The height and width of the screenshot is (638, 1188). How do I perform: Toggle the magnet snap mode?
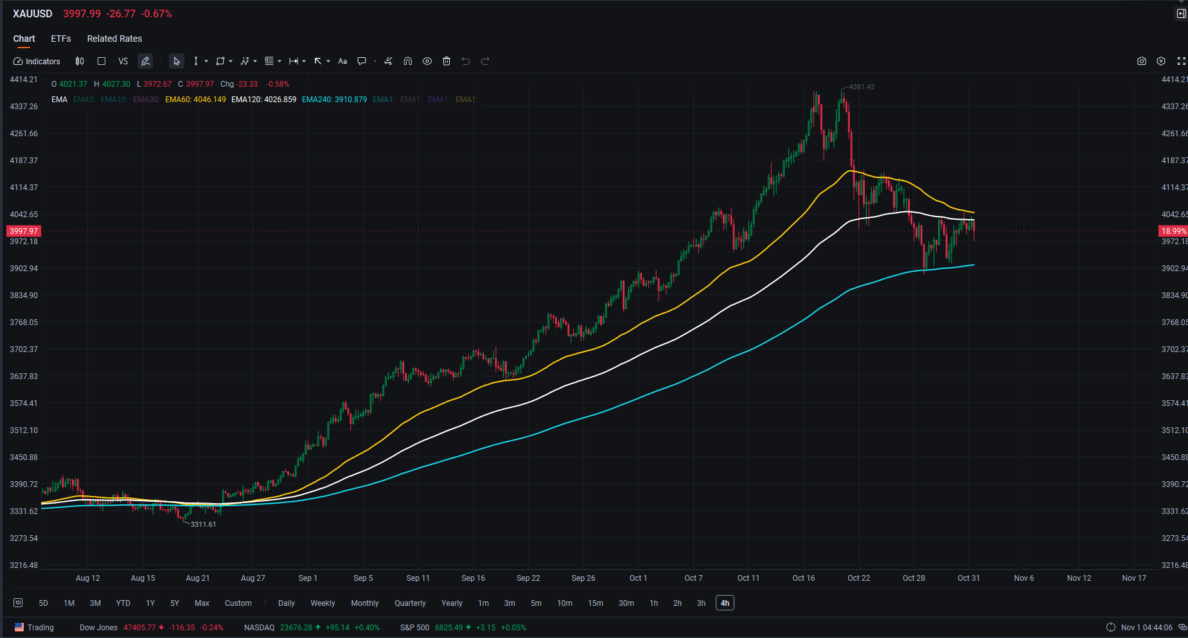pos(407,62)
